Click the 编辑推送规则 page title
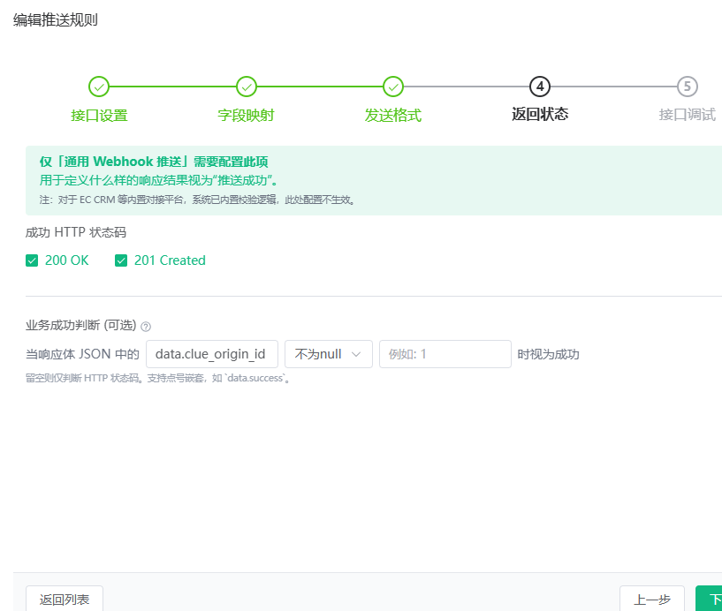Viewport: 722px width, 611px height. [x=56, y=20]
